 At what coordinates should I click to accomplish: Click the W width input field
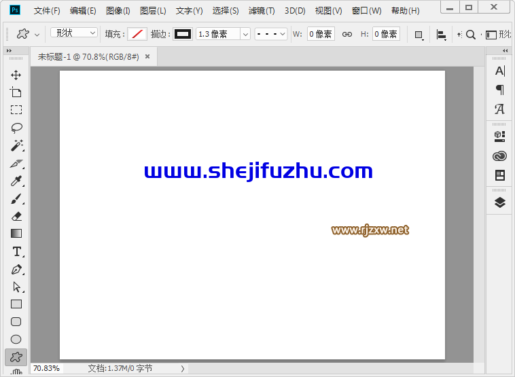tap(321, 34)
